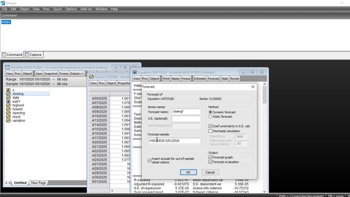Click Details+/- in the Workfile toolbar
This screenshot has height=197, width=350.
click(x=77, y=74)
